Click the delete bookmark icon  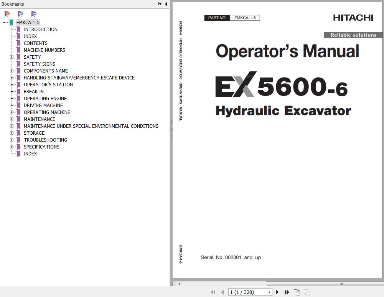click(x=7, y=14)
